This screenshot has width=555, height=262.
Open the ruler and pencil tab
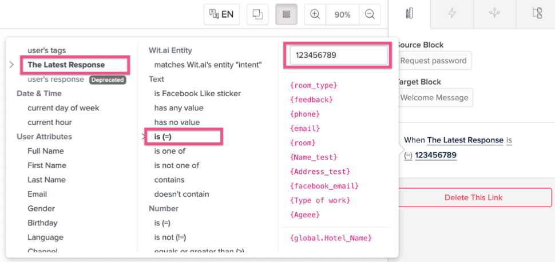pyautogui.click(x=409, y=14)
